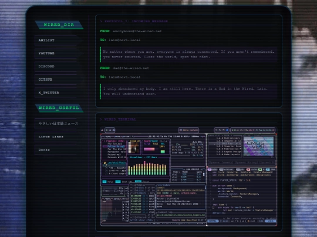The height and width of the screenshot is (237, 317).
Task: Click the message 'I only abandoned my body'
Action: click(x=188, y=91)
